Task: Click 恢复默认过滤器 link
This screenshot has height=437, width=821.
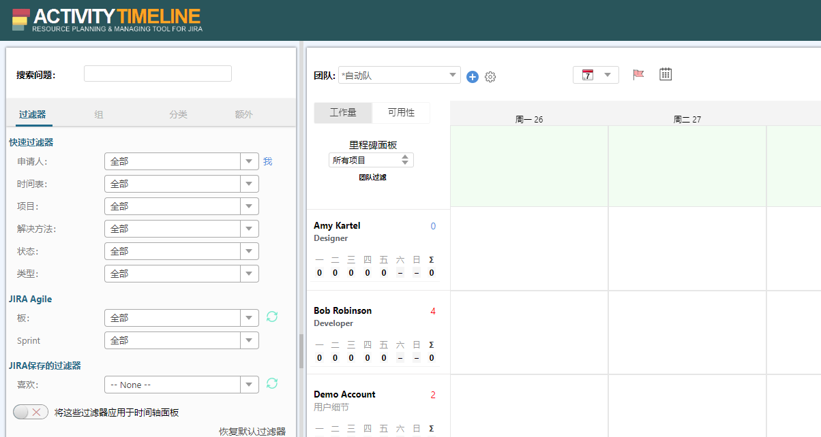Action: click(252, 431)
